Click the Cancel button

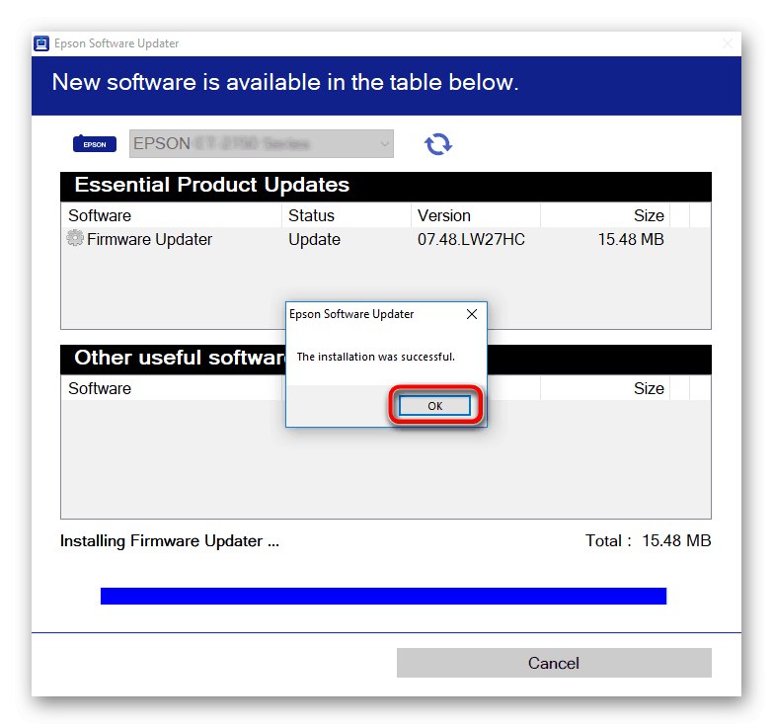pos(554,663)
